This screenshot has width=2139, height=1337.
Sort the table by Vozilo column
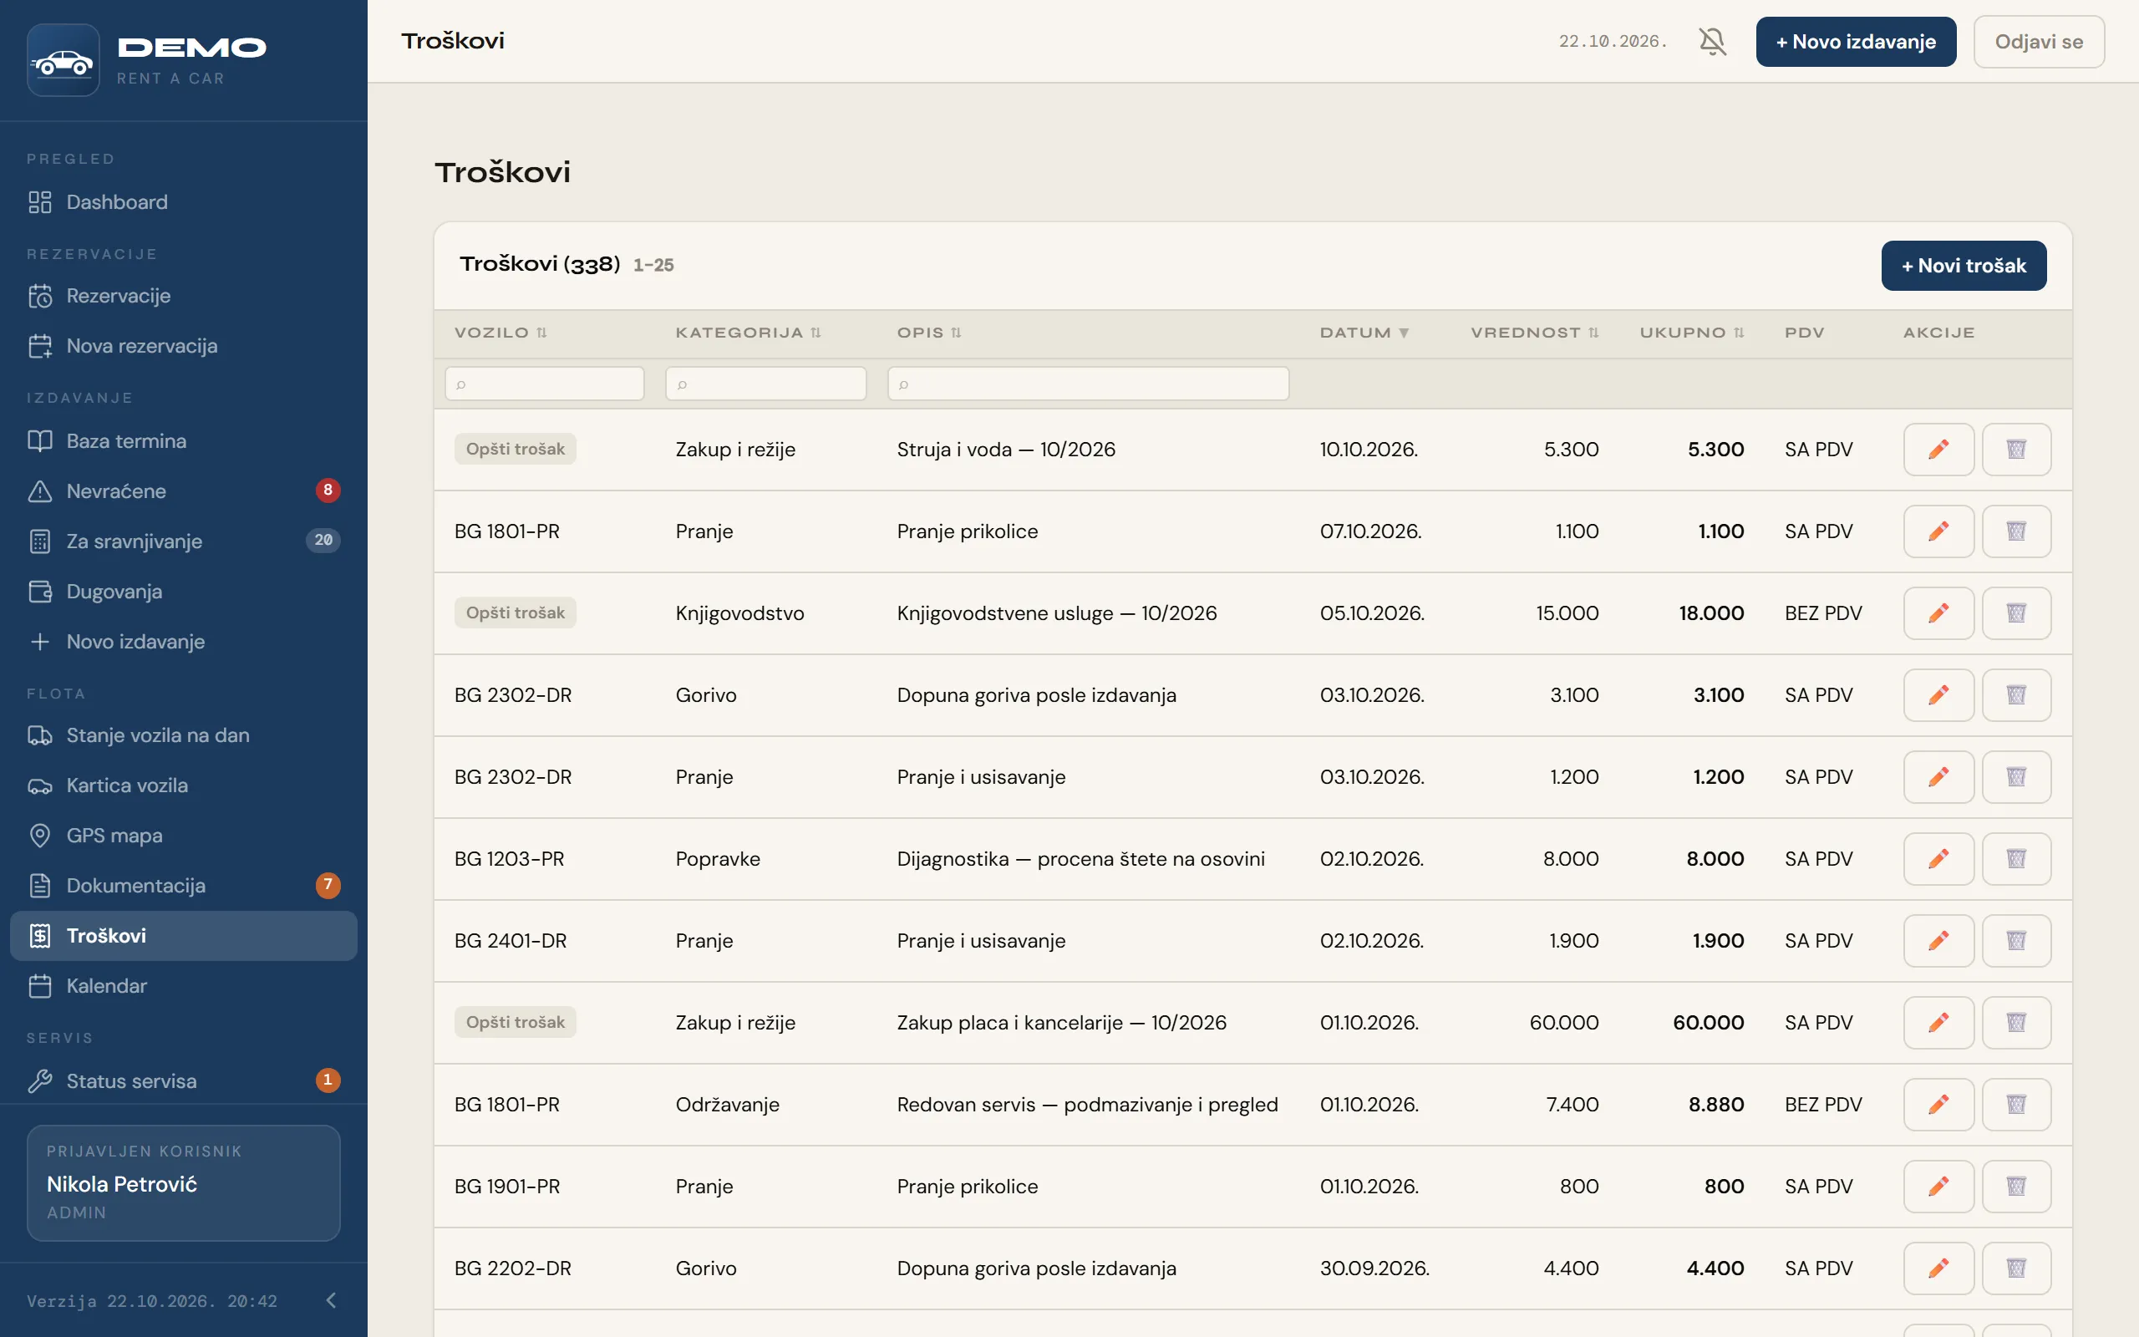tap(500, 333)
